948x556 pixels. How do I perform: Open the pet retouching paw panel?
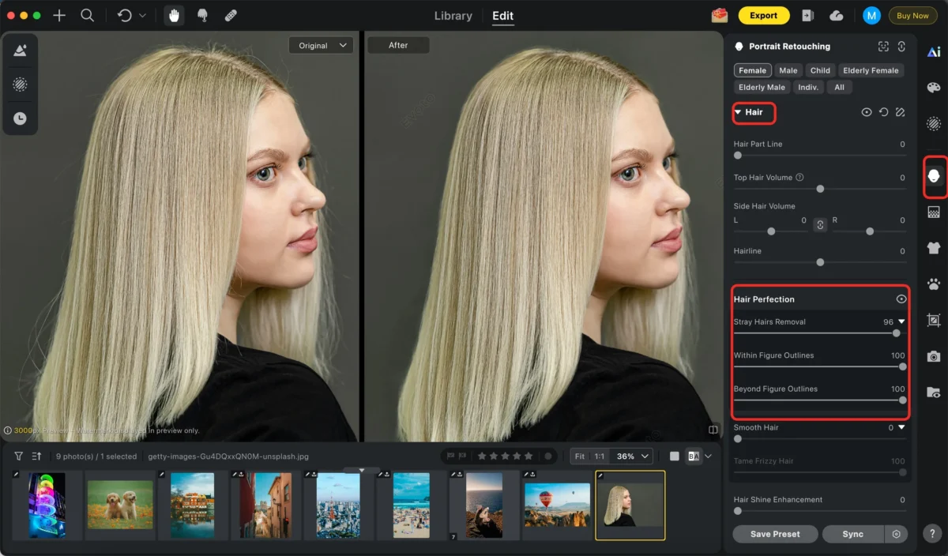(x=934, y=284)
